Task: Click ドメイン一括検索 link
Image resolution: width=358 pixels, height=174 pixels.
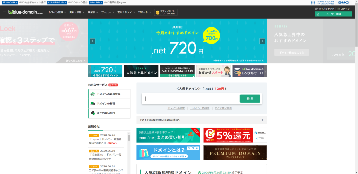Action: (200, 108)
